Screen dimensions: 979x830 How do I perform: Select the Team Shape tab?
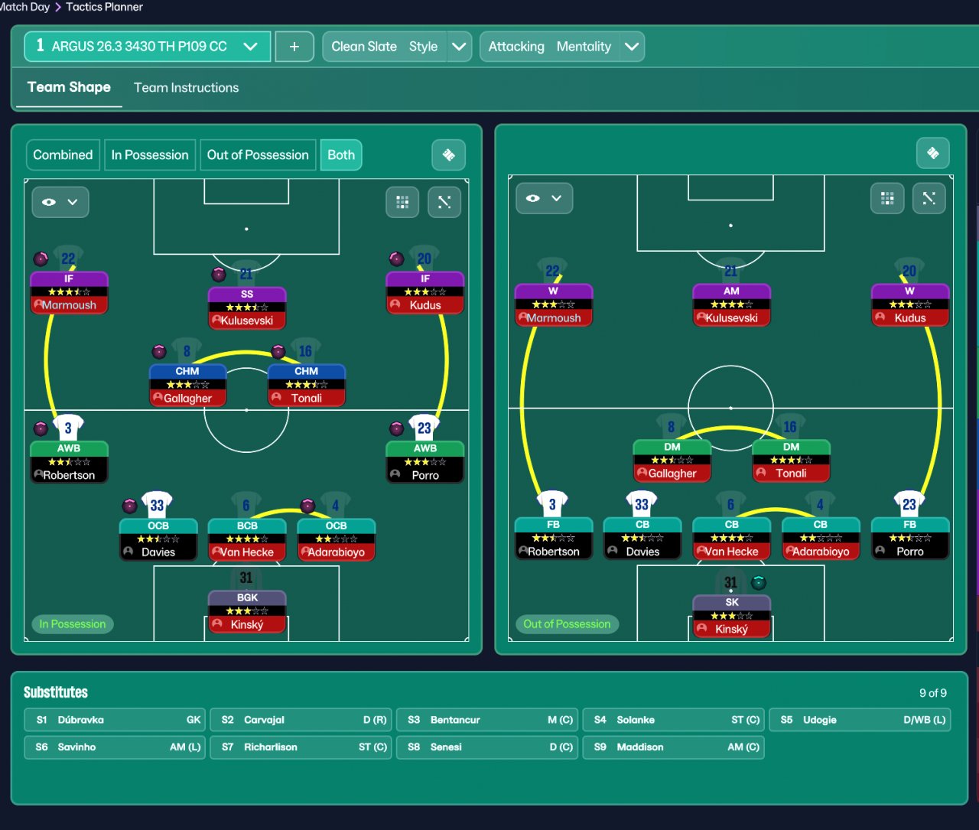69,87
